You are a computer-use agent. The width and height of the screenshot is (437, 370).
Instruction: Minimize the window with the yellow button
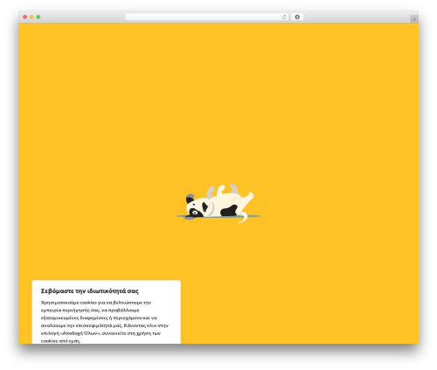point(31,17)
